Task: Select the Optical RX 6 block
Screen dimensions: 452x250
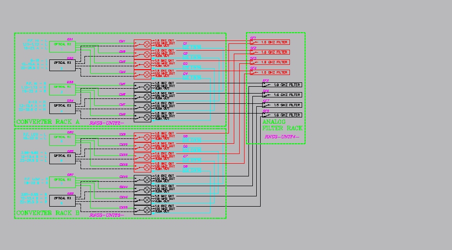Action: pos(62,158)
